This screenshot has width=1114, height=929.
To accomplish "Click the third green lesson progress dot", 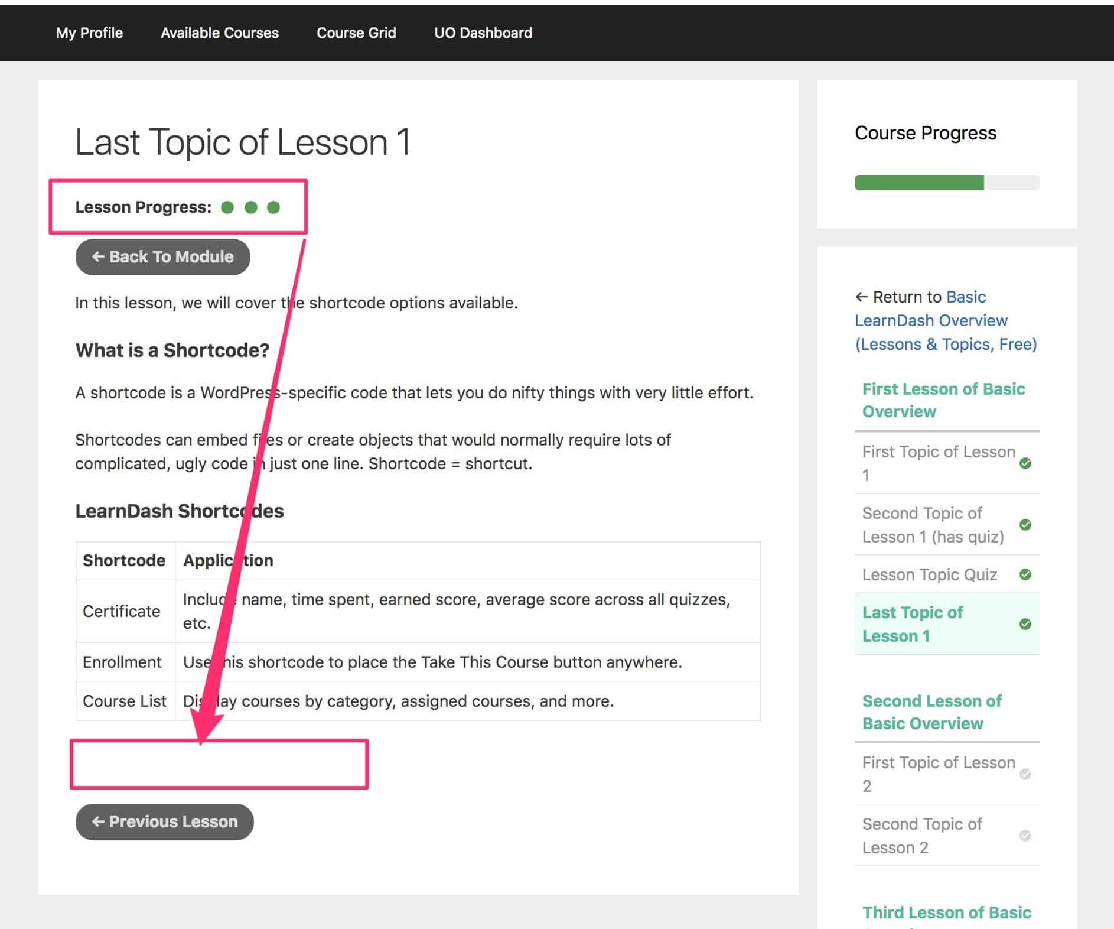I will coord(273,207).
